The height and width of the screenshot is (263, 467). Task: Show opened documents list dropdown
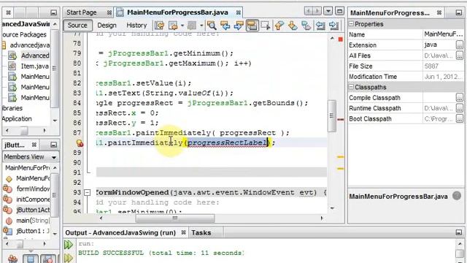(328, 12)
